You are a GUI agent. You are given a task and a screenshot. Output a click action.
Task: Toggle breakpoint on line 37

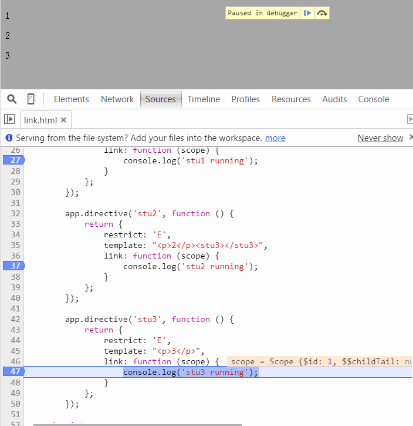pyautogui.click(x=14, y=266)
